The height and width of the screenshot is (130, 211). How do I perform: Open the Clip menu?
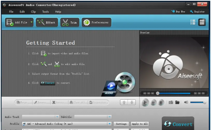click(x=33, y=12)
